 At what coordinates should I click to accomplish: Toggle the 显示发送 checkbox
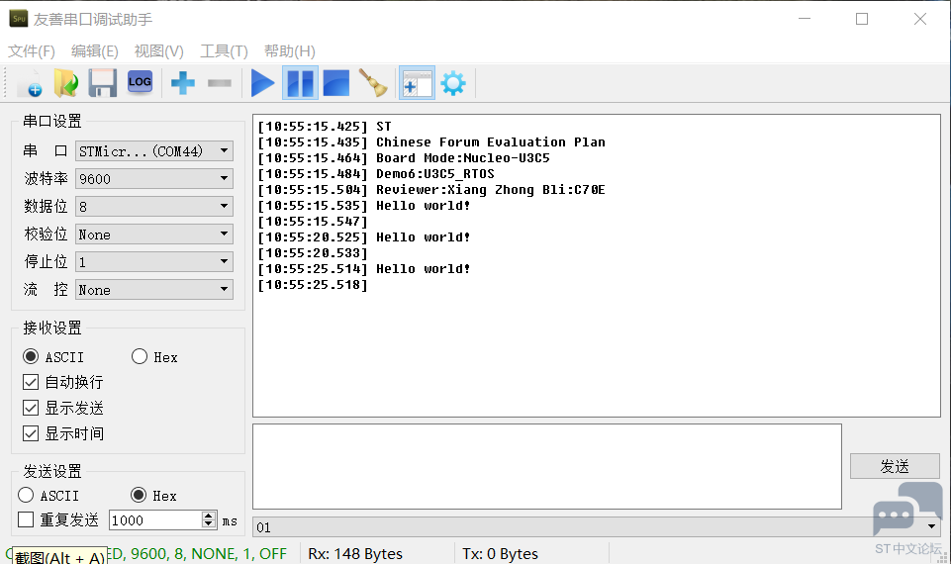point(31,408)
